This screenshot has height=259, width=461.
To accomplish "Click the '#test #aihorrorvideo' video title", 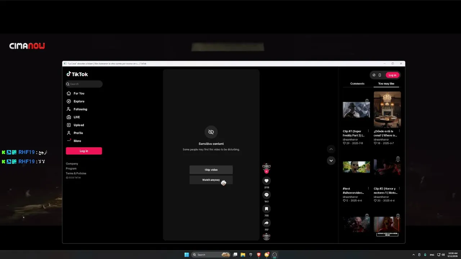I will (353, 191).
